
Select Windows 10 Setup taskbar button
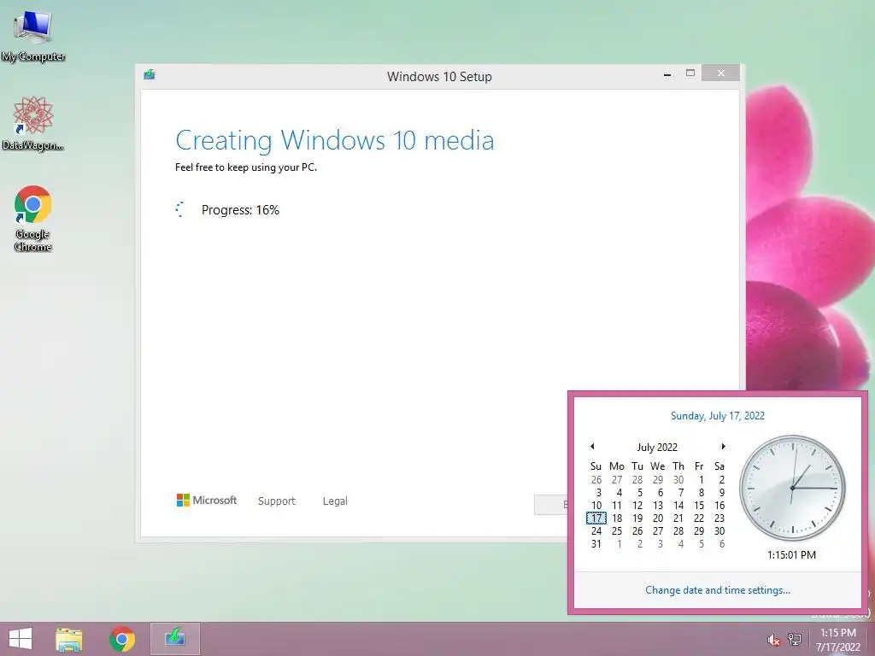click(175, 639)
